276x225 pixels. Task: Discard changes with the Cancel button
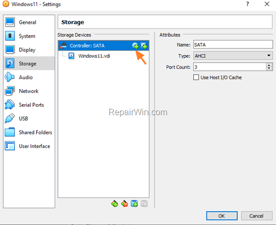click(x=256, y=216)
